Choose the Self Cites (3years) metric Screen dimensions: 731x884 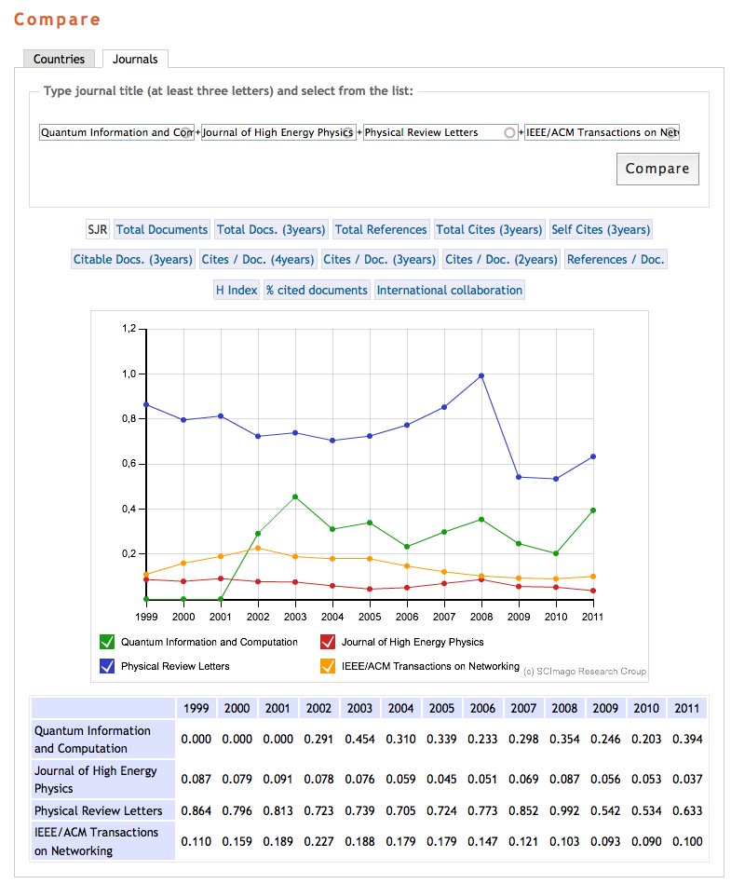[x=601, y=229]
